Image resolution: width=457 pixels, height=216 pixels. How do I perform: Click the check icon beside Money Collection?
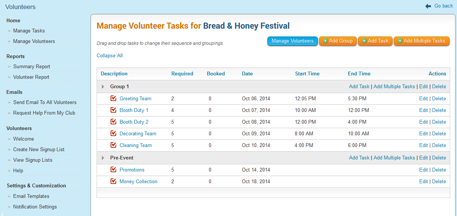pyautogui.click(x=113, y=181)
